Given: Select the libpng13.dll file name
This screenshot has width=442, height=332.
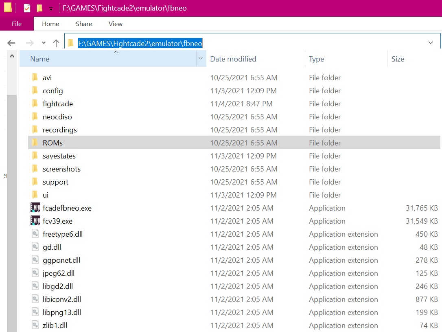Looking at the screenshot, I should [62, 312].
